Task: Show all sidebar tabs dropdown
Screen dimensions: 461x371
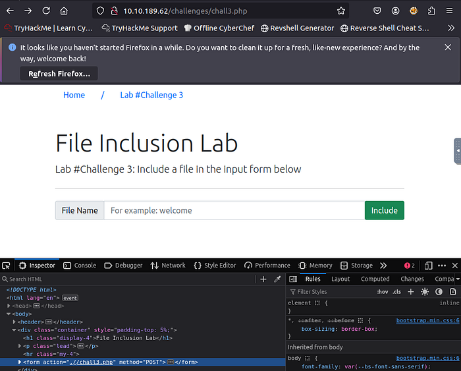Action: 458,279
